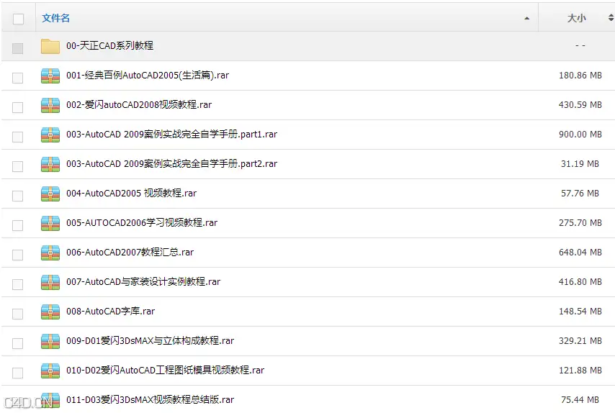Image resolution: width=615 pixels, height=413 pixels.
Task: Open file 006-AutoCAD2007教程汇总.rar
Action: (130, 252)
